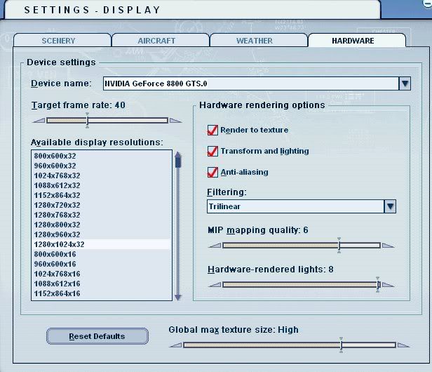Click the Reset Defaults button
This screenshot has width=432, height=372.
click(x=97, y=336)
